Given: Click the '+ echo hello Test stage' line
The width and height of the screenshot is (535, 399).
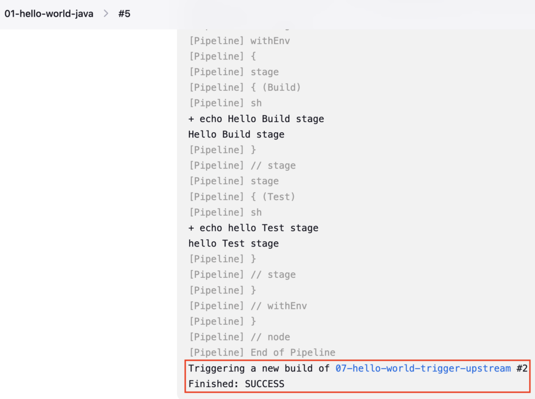Looking at the screenshot, I should pos(253,228).
